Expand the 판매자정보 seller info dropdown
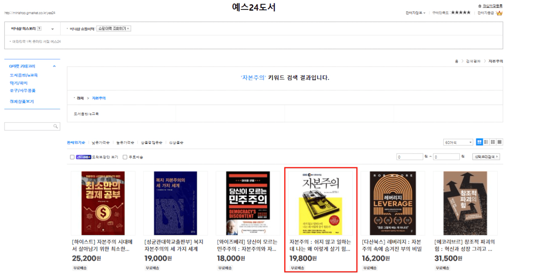The width and height of the screenshot is (537, 278). pyautogui.click(x=416, y=13)
